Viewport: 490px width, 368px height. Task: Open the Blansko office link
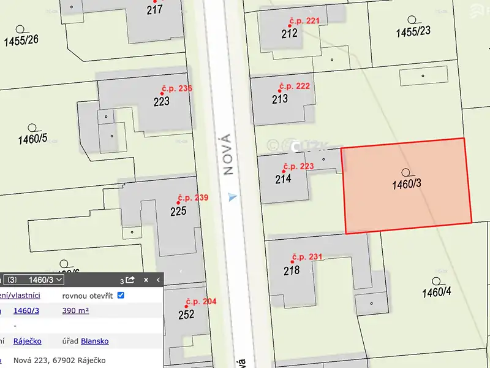coord(95,341)
